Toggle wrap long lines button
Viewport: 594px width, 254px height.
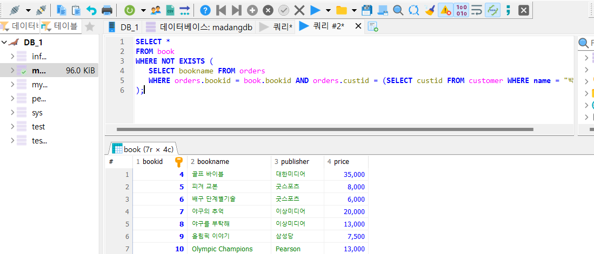point(477,10)
